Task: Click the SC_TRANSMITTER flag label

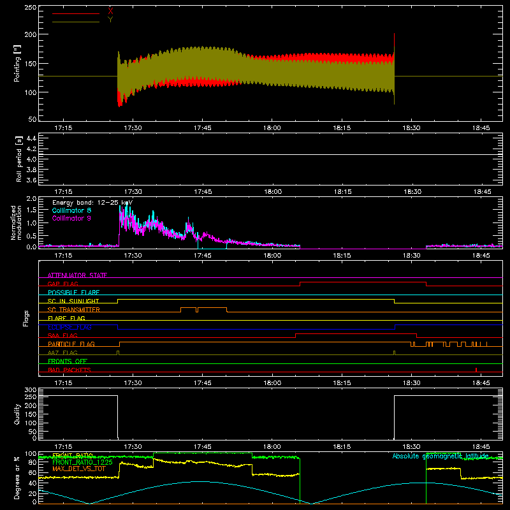Action: (73, 310)
